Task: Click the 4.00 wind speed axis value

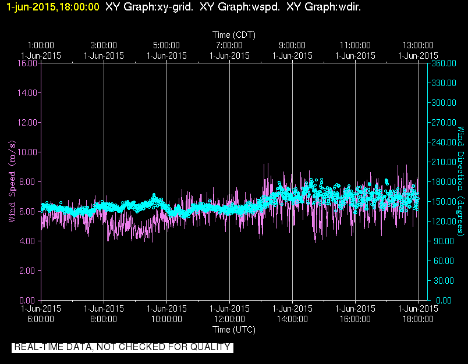Action: pyautogui.click(x=27, y=241)
